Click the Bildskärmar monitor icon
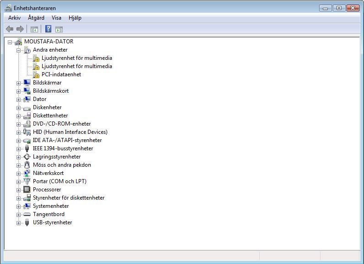Viewport: 364px width, 264px height. click(27, 83)
